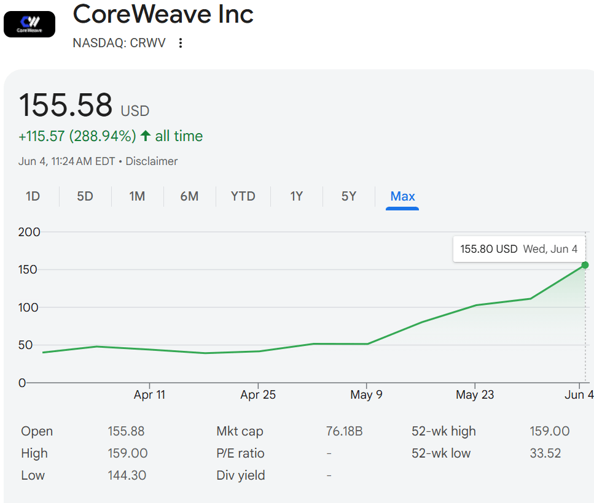Switch chart to YTD view
The height and width of the screenshot is (503, 594).
click(243, 196)
